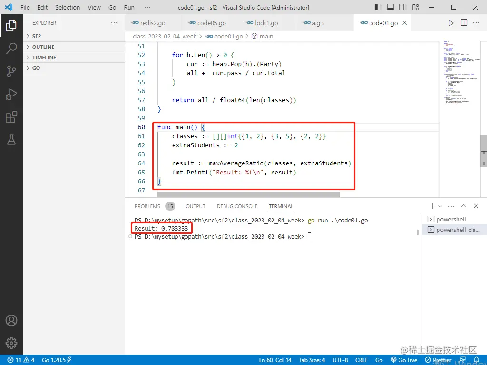Open the Extensions view
Image resolution: width=487 pixels, height=365 pixels.
click(x=11, y=117)
